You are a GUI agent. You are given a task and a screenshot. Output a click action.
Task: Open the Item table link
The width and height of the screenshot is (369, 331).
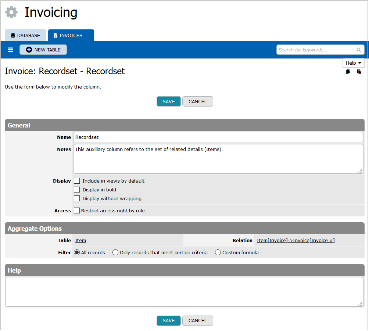(80, 240)
